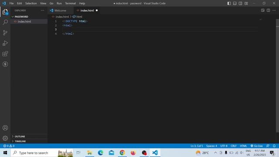Click the errors and warnings status indicator
Screen dimensions: 279x157
click(x=9, y=146)
